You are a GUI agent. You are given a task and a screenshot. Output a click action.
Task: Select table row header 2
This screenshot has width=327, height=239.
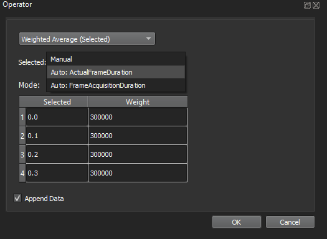point(22,136)
